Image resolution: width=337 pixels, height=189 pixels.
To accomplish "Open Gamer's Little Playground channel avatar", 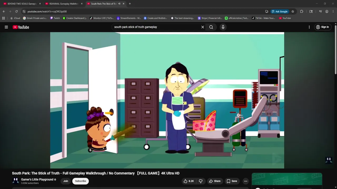I will 16,181.
